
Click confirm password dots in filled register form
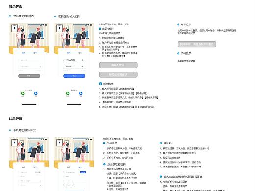pyautogui.click(x=68, y=185)
